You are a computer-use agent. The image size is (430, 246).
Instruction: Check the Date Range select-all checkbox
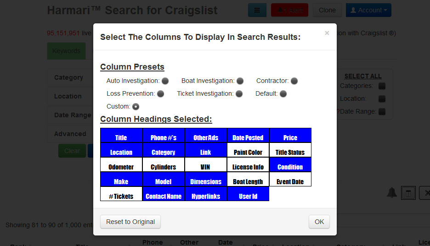point(382,111)
